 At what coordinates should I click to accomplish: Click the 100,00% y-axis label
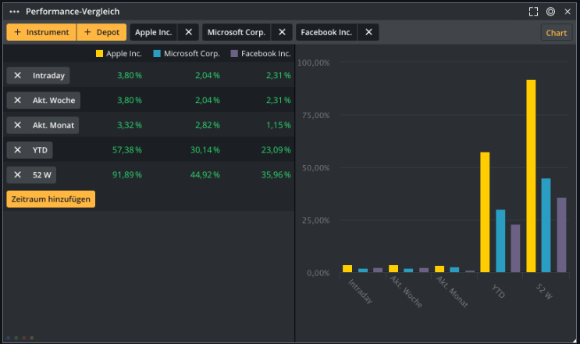pos(313,63)
